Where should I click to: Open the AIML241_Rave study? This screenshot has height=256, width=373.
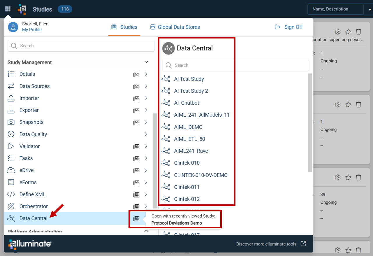coord(191,151)
